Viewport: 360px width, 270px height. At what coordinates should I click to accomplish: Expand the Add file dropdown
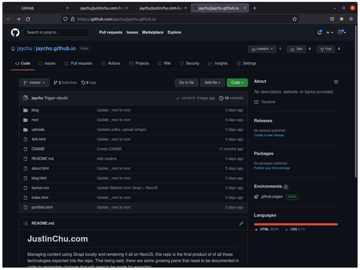pos(212,83)
